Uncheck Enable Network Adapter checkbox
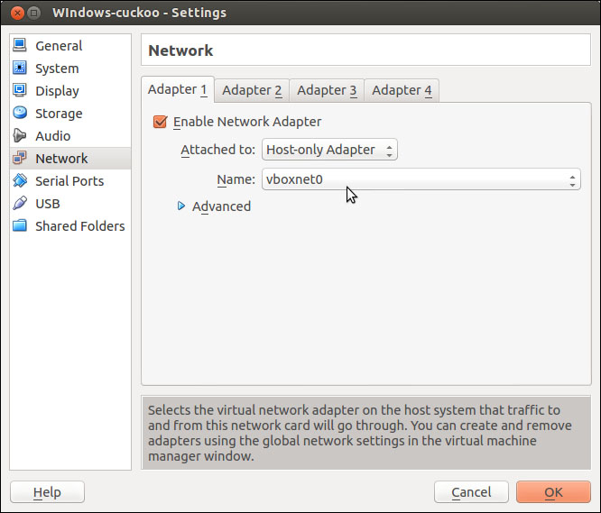 [160, 122]
